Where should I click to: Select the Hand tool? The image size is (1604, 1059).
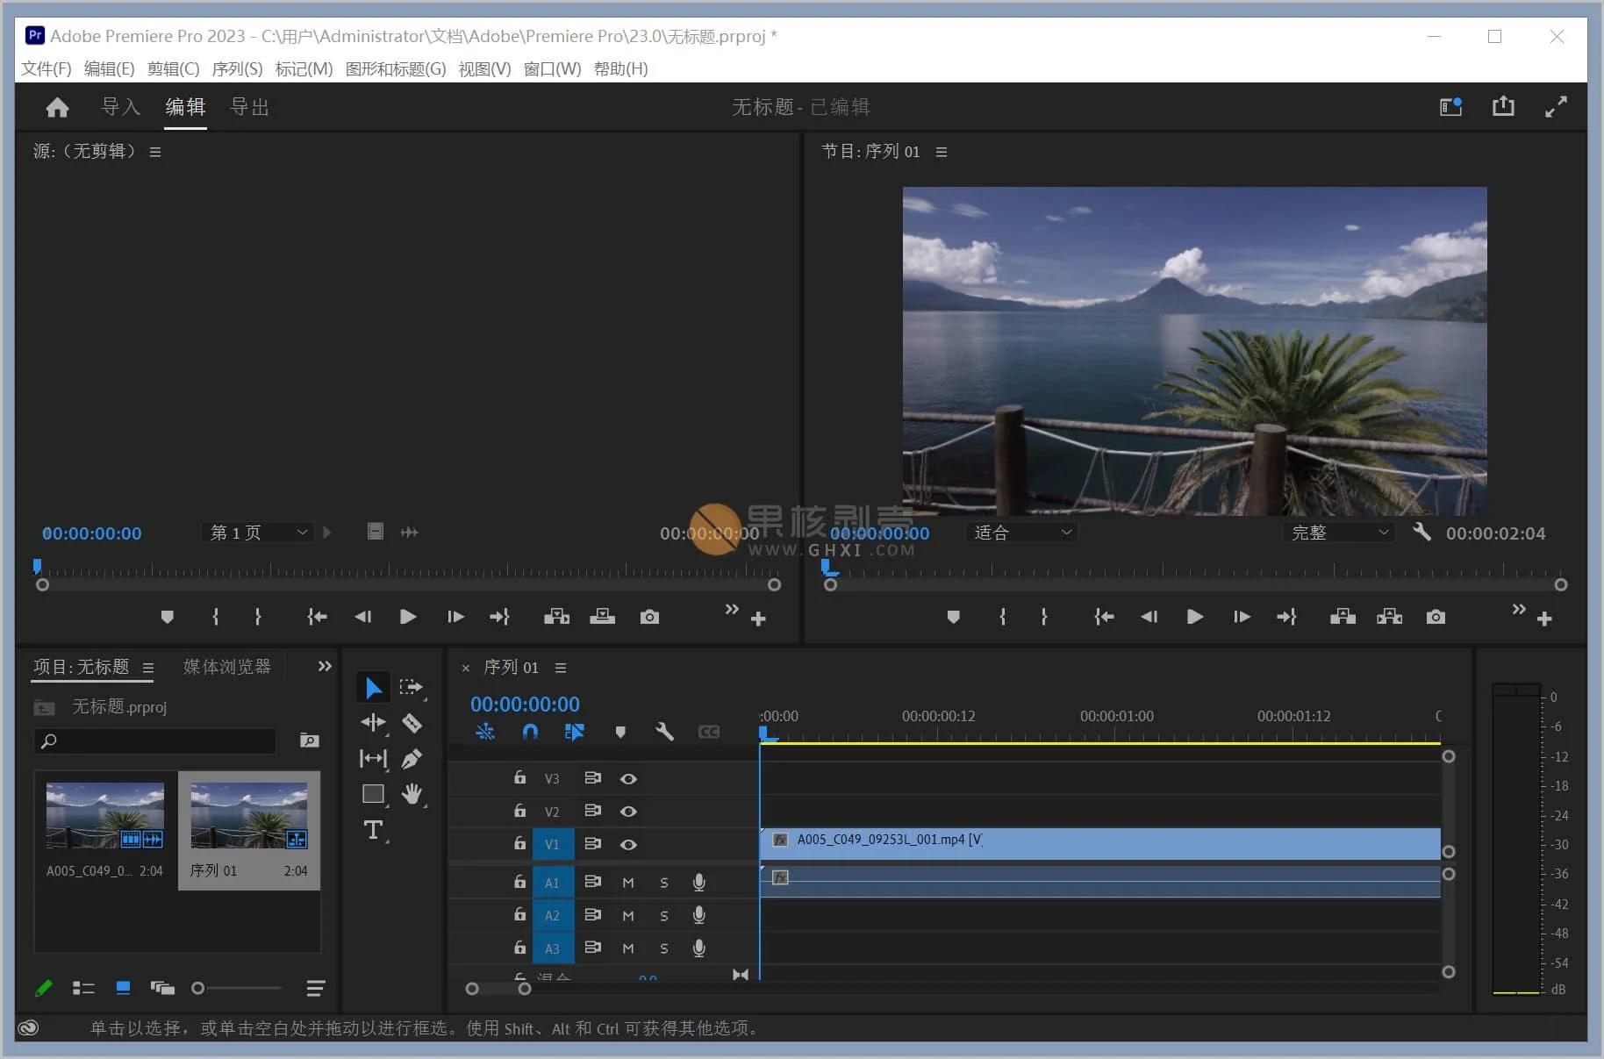(412, 794)
